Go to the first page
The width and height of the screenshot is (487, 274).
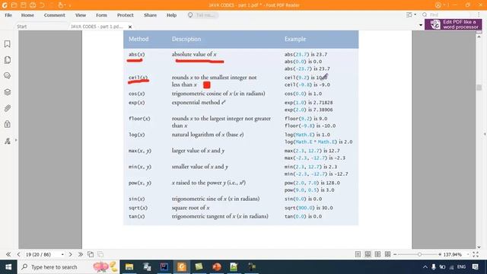click(8, 254)
